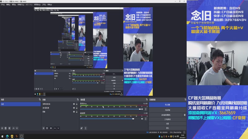Click the Start Recording button
Image resolution: width=248 pixels, height=139 pixels.
(x=167, y=110)
